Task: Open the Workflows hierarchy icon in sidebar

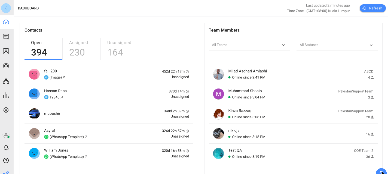Action: tap(6, 81)
